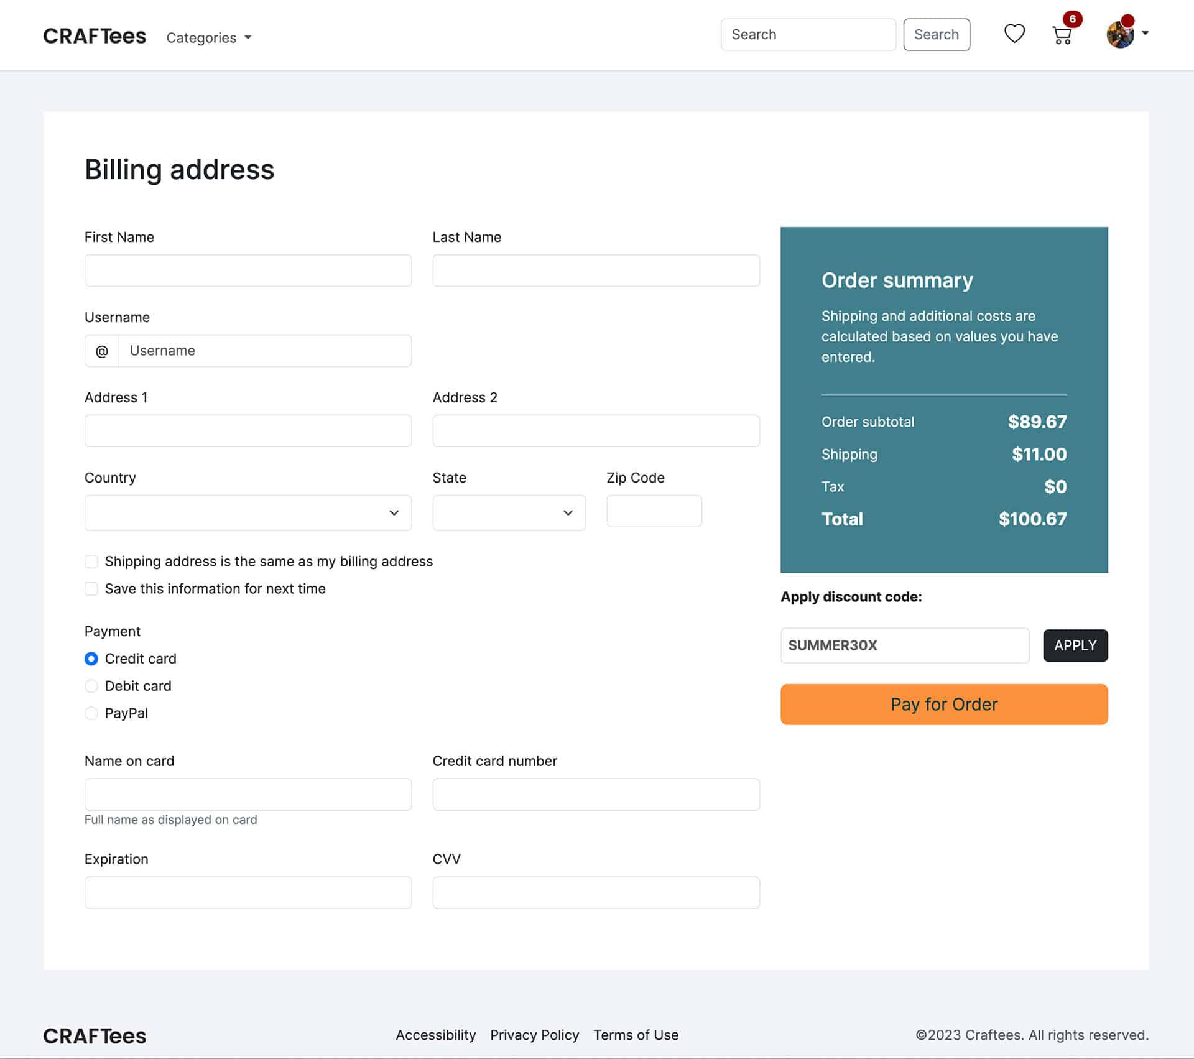Choose PayPal as payment method

pyautogui.click(x=91, y=713)
